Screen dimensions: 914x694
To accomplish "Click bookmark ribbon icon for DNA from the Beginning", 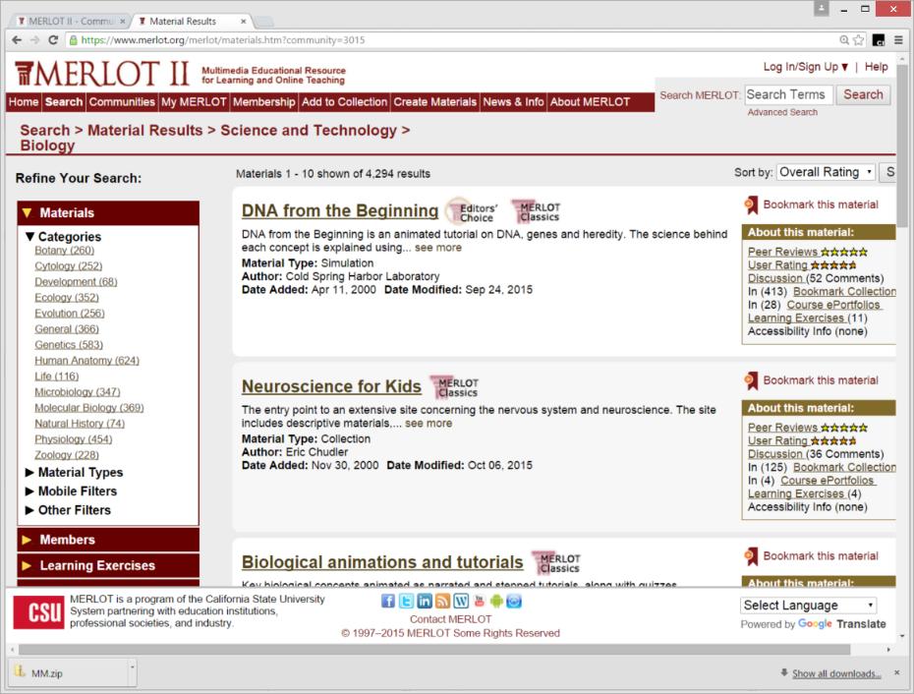I will click(x=751, y=204).
